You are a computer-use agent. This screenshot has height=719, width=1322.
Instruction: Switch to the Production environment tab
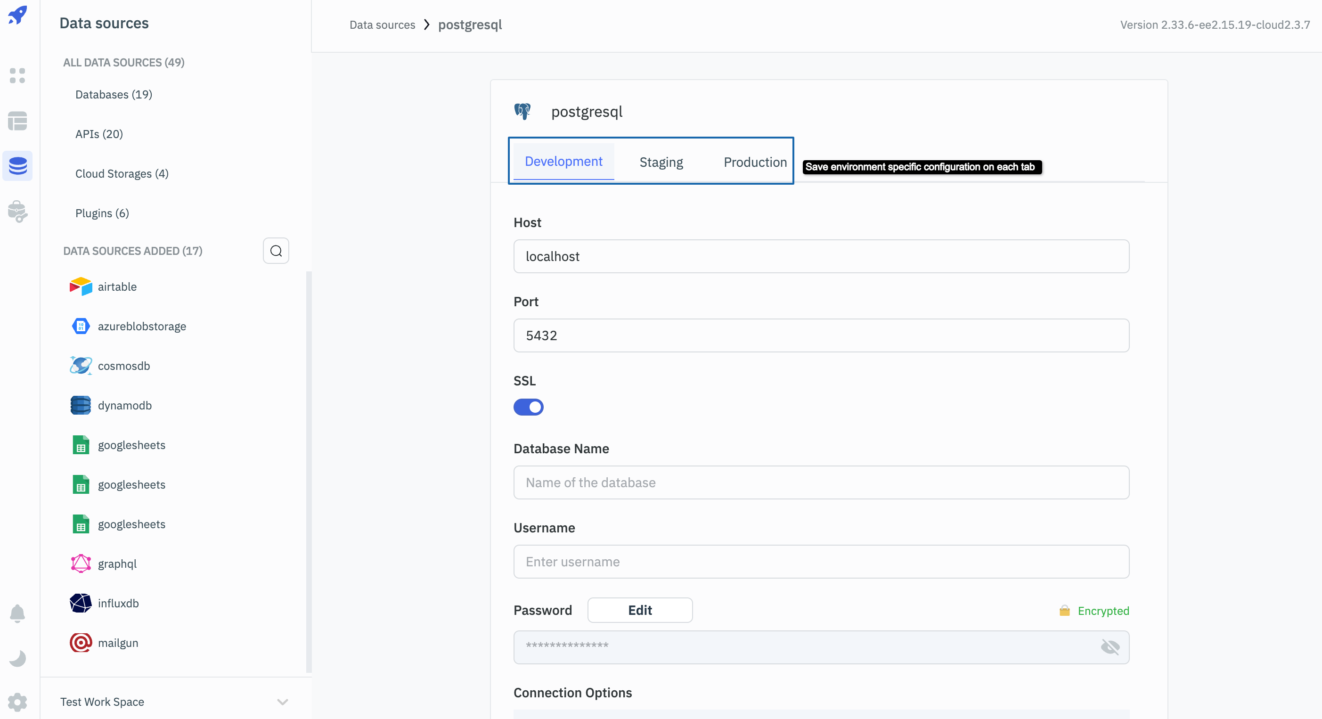click(x=755, y=161)
